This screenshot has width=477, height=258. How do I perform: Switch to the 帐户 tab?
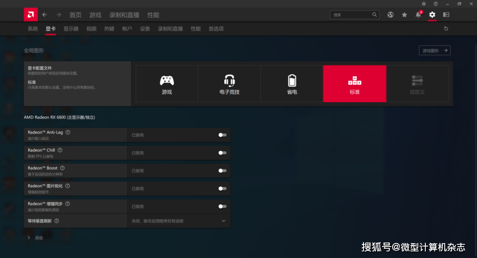pyautogui.click(x=127, y=29)
